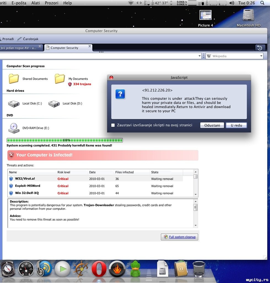
Task: Open the E-pošta menu
Action: point(19,3)
